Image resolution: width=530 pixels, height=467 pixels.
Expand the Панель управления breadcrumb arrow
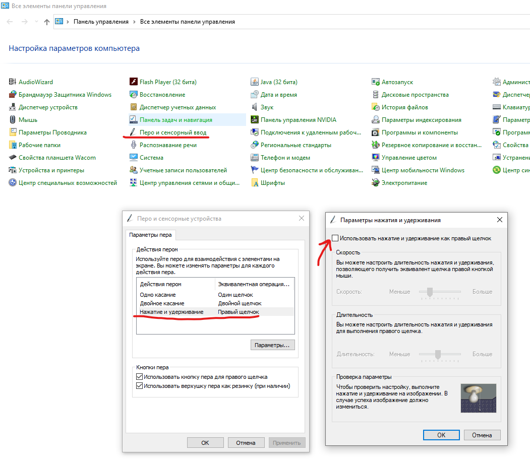pos(134,22)
